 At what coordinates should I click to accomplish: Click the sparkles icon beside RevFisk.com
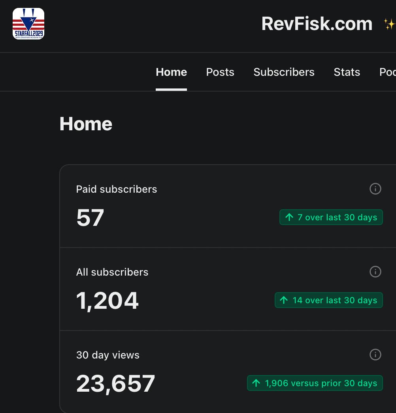(x=390, y=24)
